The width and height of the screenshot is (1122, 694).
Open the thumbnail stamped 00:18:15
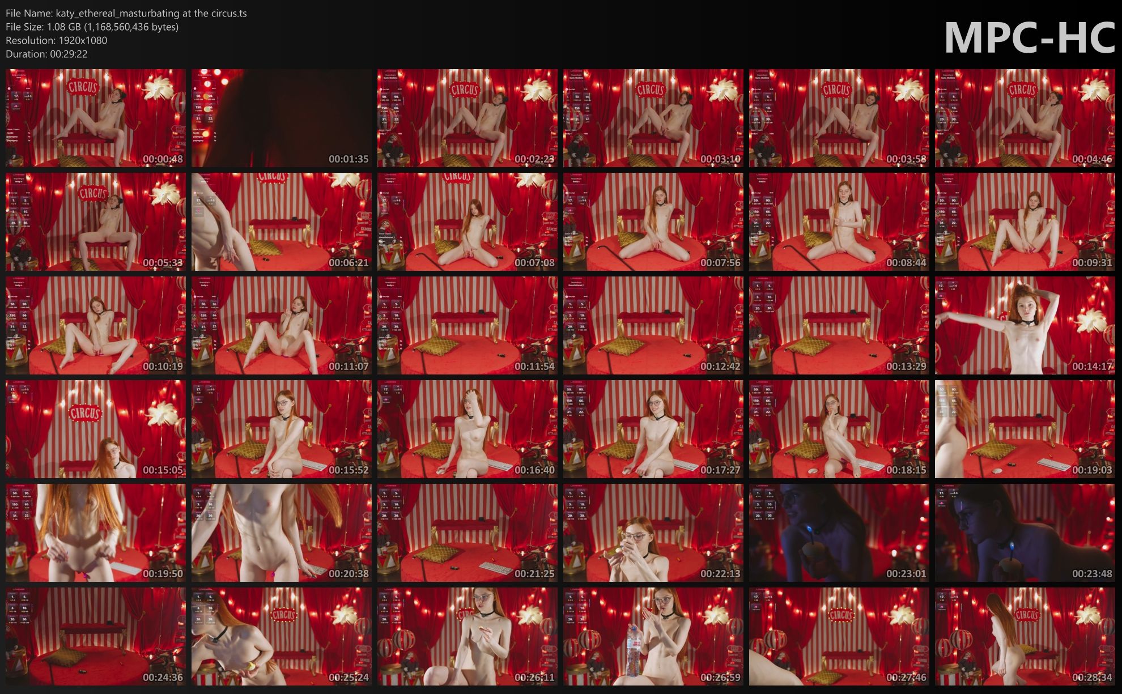pyautogui.click(x=839, y=429)
